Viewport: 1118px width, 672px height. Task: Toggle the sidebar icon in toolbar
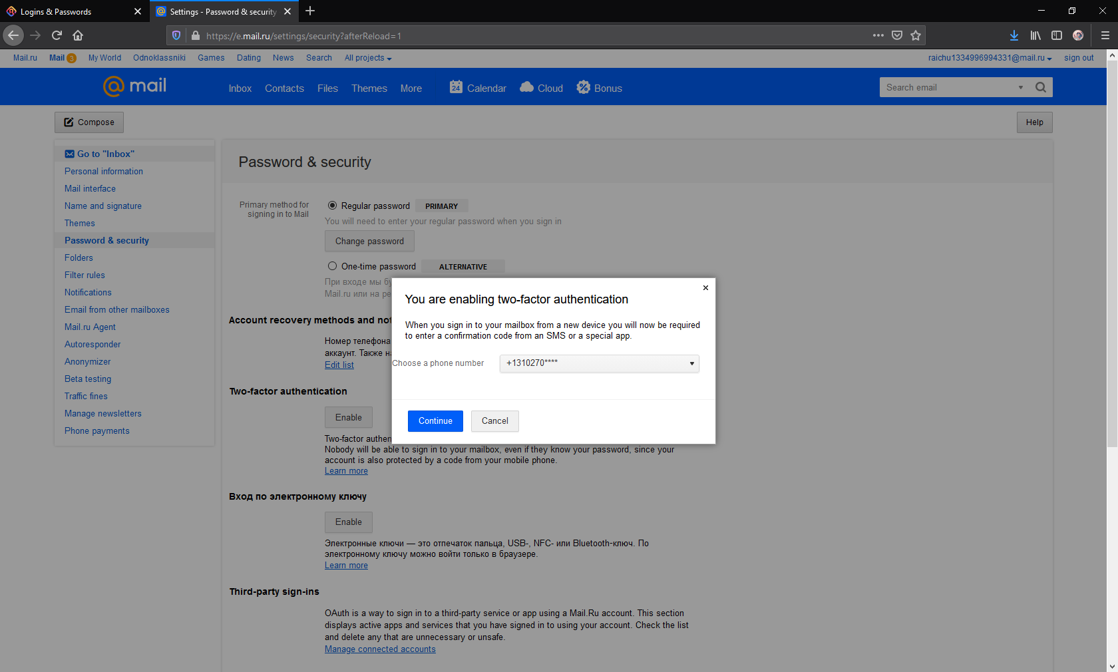[x=1057, y=35]
